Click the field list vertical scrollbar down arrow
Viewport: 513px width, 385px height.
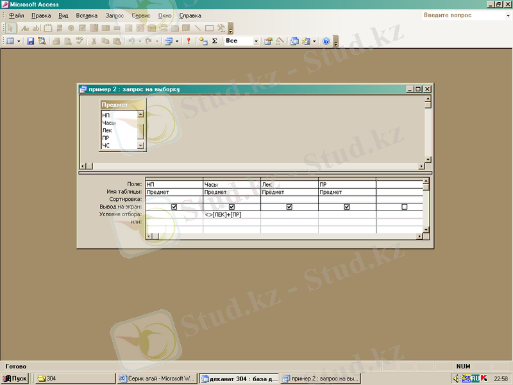140,146
